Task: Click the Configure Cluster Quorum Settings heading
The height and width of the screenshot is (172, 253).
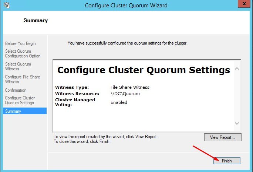Action: (x=144, y=70)
